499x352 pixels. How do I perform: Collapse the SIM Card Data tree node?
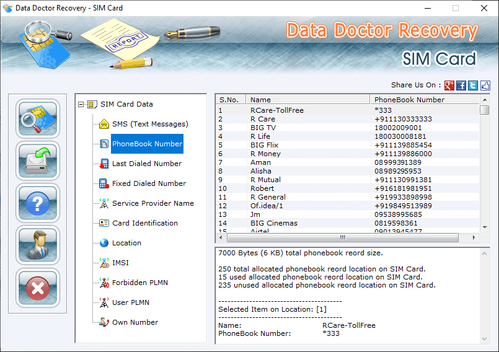(81, 104)
